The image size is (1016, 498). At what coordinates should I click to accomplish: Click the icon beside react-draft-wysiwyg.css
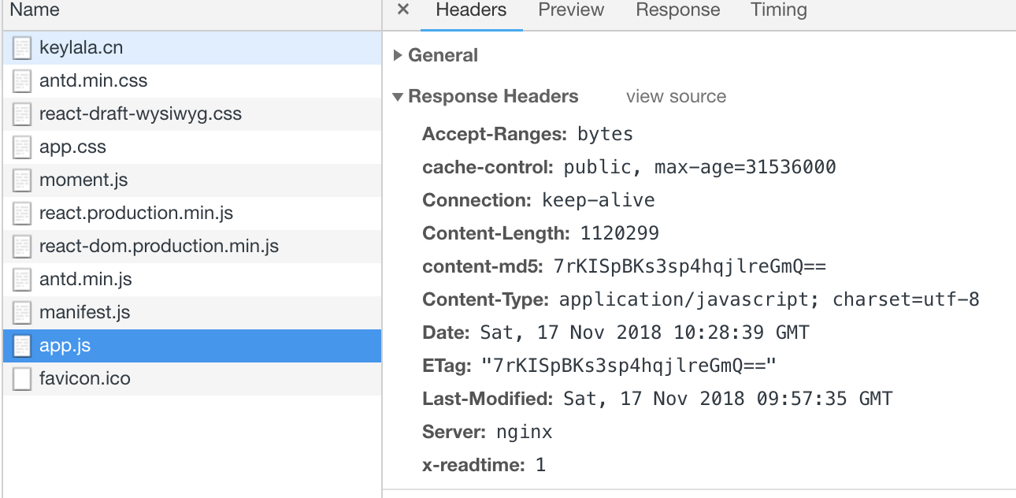click(20, 113)
